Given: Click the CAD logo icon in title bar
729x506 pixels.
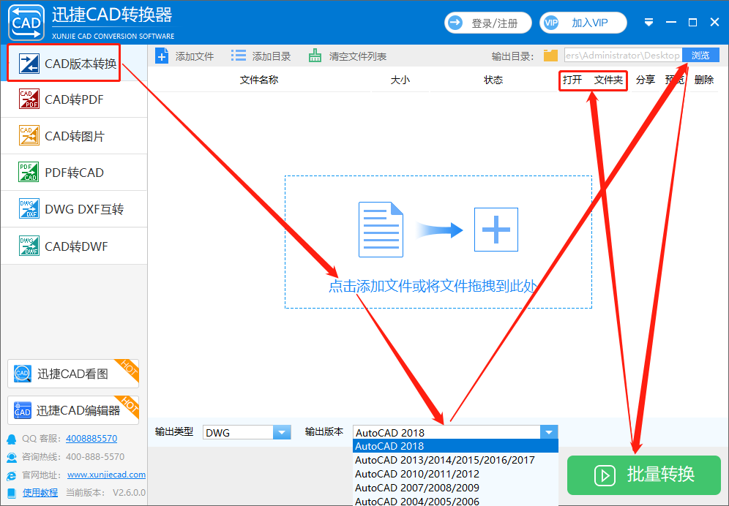Looking at the screenshot, I should point(26,23).
